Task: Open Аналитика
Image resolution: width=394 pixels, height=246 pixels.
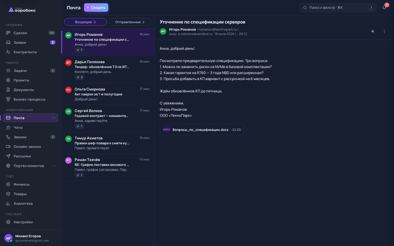Action: pos(31,203)
